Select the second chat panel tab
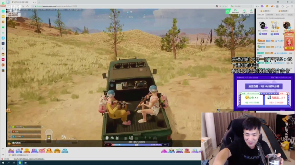The height and width of the screenshot is (165, 295). 270,15
